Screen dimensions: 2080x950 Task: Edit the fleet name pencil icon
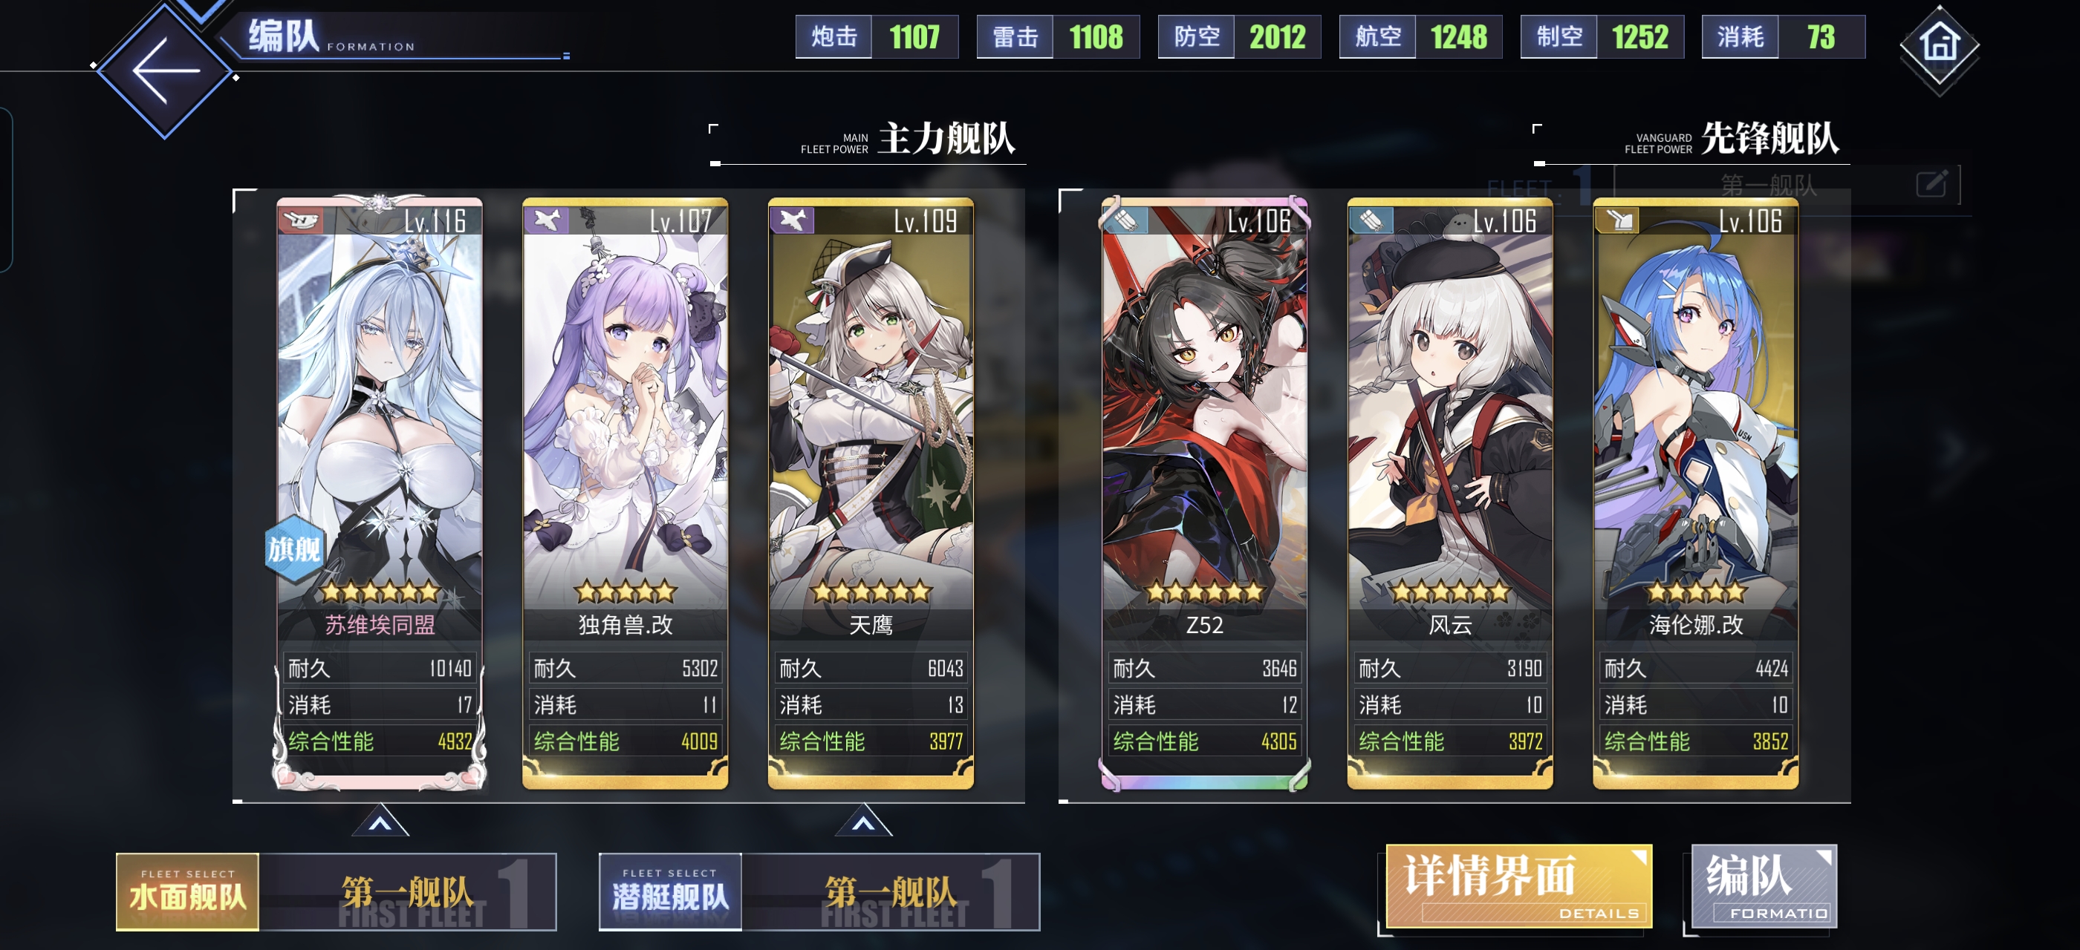coord(1931,184)
